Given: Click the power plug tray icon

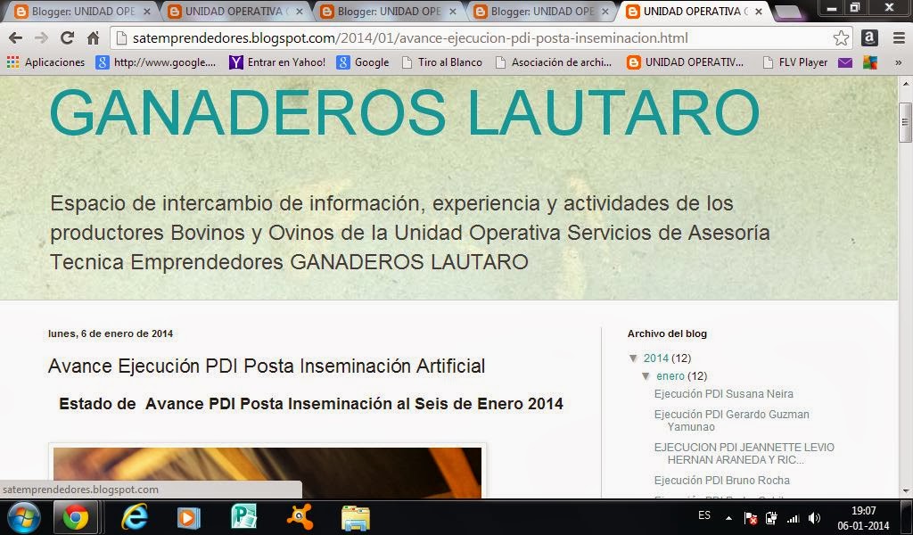Looking at the screenshot, I should tap(771, 517).
